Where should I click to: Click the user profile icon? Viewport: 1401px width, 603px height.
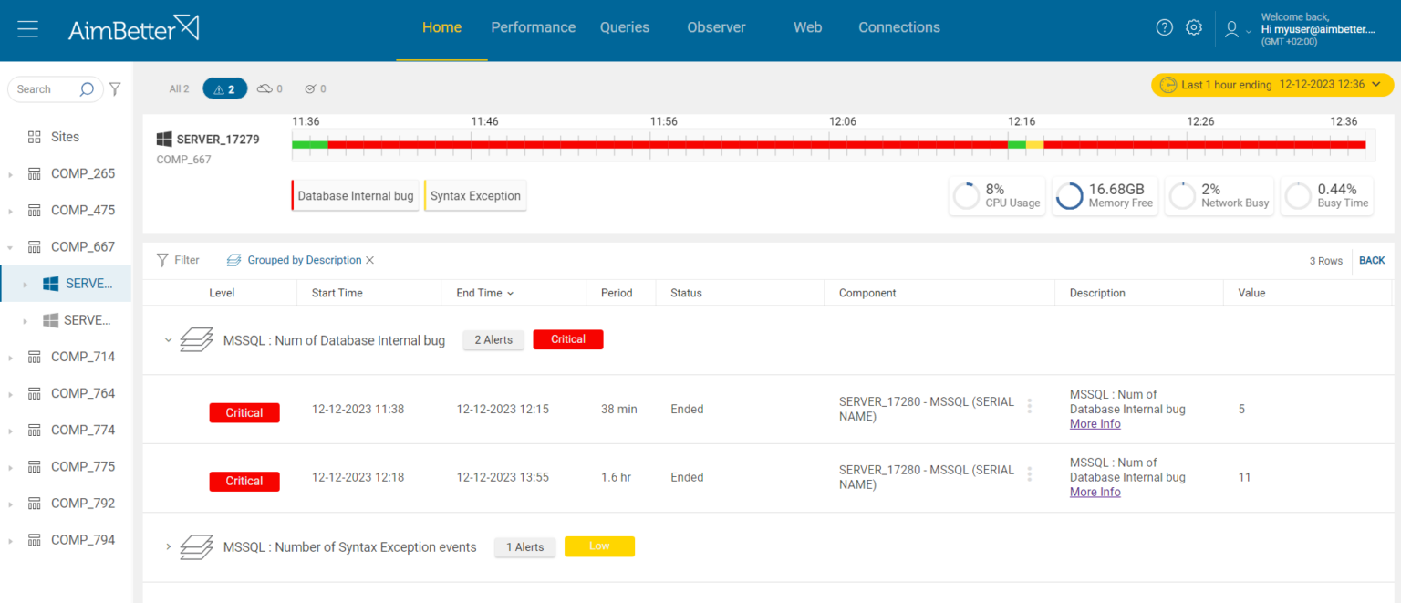(1231, 29)
